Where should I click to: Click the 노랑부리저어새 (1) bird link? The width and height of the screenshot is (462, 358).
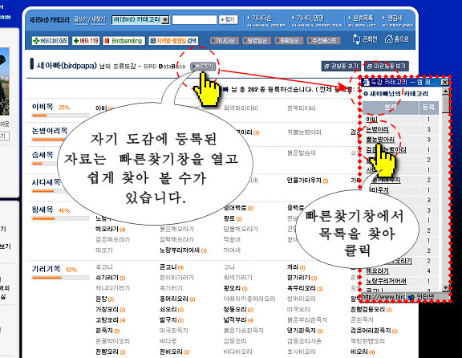tap(183, 250)
